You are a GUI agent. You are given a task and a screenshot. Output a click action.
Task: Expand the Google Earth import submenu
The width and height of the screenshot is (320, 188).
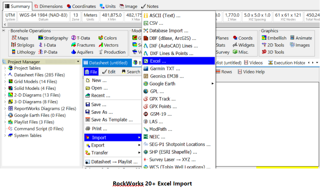(178, 84)
